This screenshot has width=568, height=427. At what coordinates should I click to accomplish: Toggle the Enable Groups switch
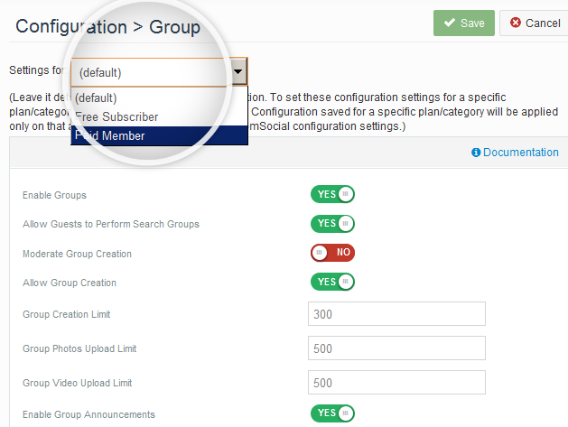pos(332,194)
